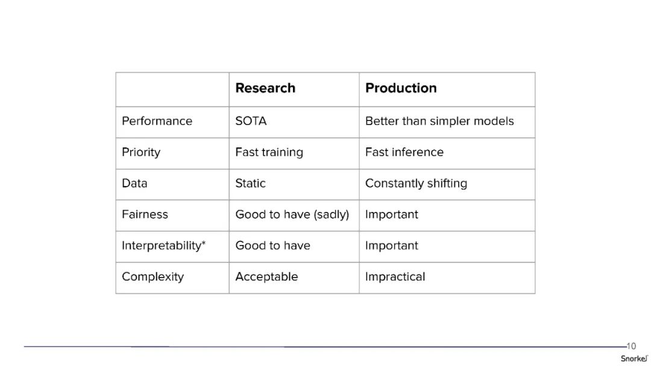Select the Production column header
Viewport: 651px width, 366px height.
401,88
